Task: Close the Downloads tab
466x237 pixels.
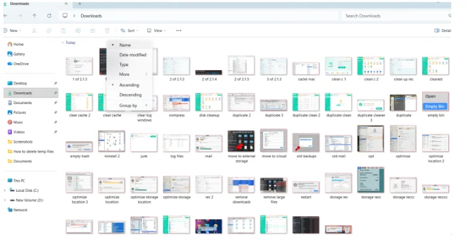Action: (x=66, y=4)
